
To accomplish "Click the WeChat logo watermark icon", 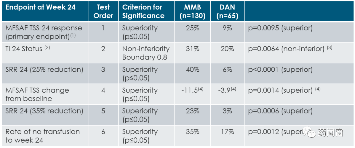I will [x=310, y=133].
